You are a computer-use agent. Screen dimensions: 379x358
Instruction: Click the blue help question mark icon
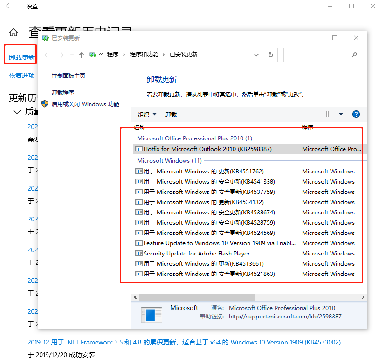tap(356, 114)
